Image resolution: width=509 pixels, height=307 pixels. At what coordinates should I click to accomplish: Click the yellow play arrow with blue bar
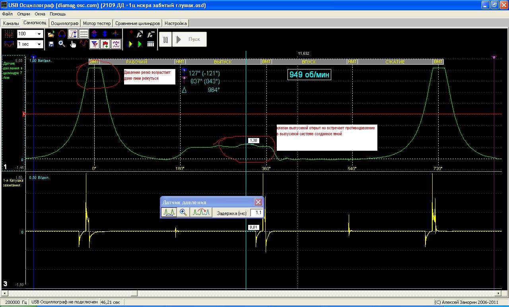130,44
